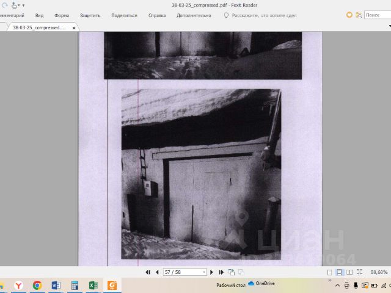Image resolution: width=391 pixels, height=293 pixels.
Task: Click the 'Расскажите, что хотите сделать' field
Action: tap(264, 15)
